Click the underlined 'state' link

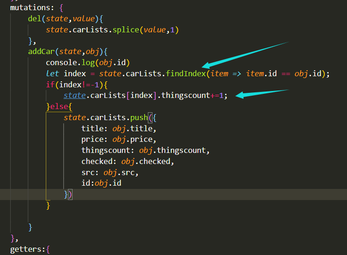(x=74, y=96)
